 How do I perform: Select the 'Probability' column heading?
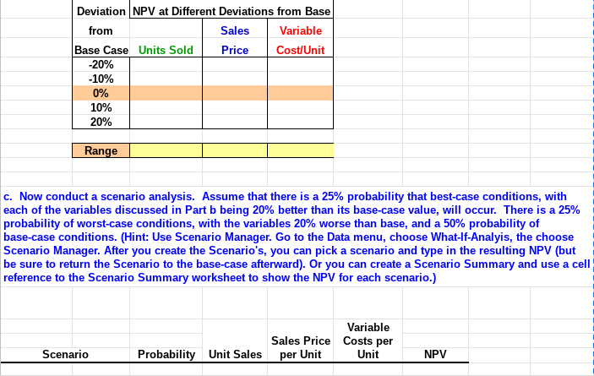(x=166, y=354)
